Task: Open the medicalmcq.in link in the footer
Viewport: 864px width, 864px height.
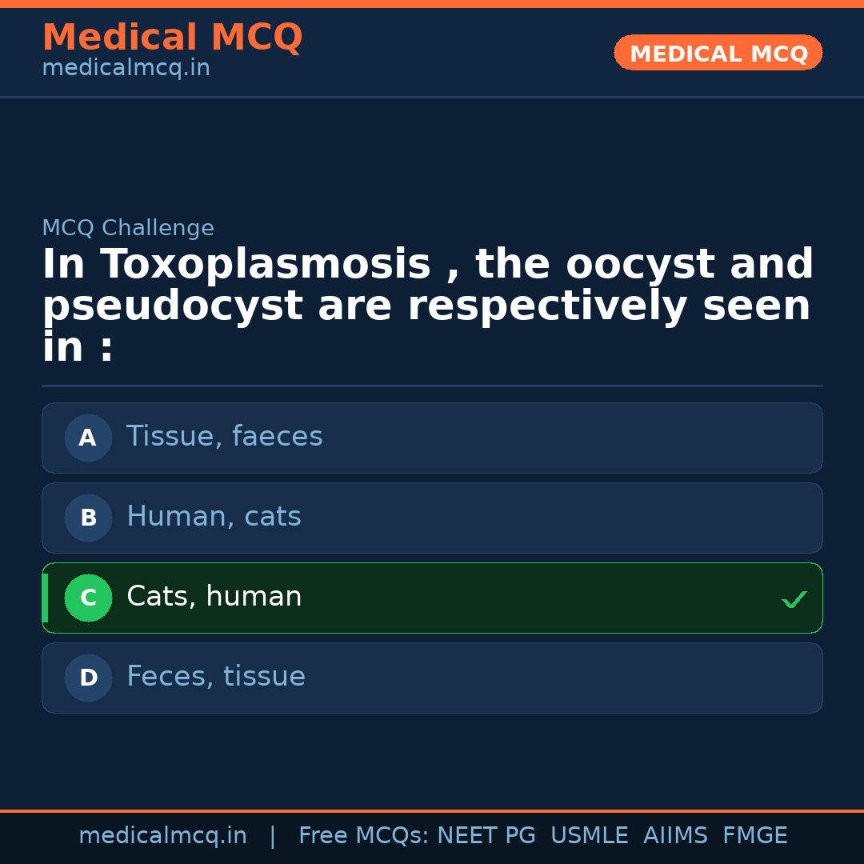Action: click(162, 834)
